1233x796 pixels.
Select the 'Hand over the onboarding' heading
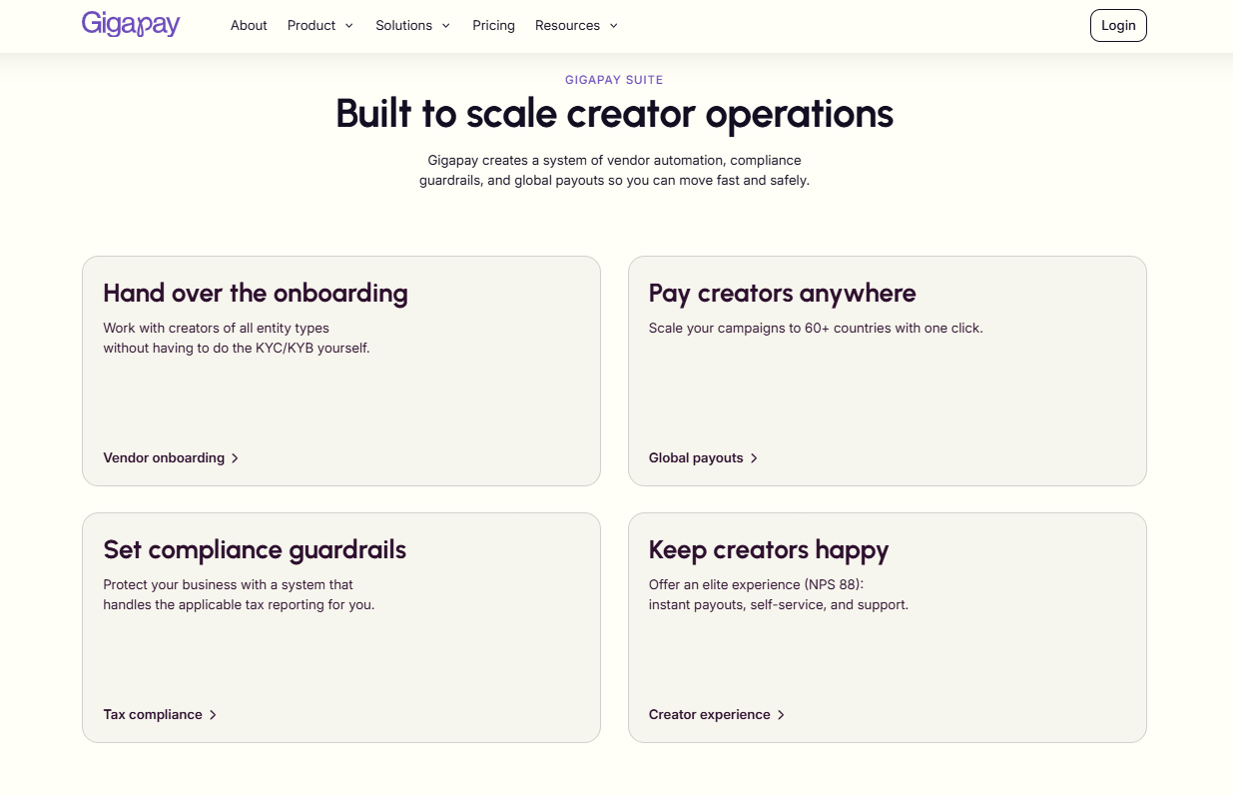[256, 293]
